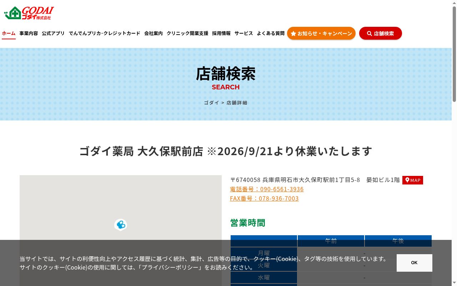Click the FAX number 078-936-7003 link
This screenshot has width=457, height=286.
[264, 198]
